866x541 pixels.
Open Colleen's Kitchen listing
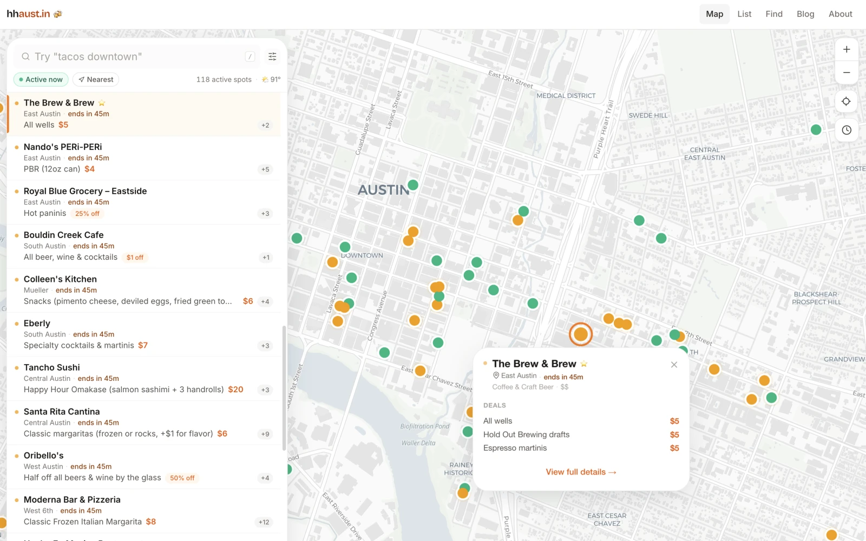point(144,291)
